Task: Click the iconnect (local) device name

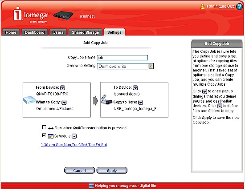Action: [127, 94]
